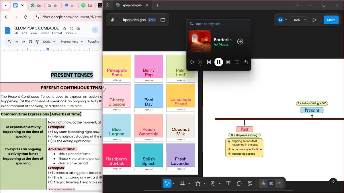This screenshot has width=344, height=193.
Task: Open Figma help question mark
Action: (x=333, y=182)
